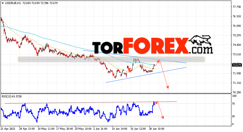Screen dimensions: 243x132
Task: Click the 74.430 price scale value
Action: tap(237, 45)
